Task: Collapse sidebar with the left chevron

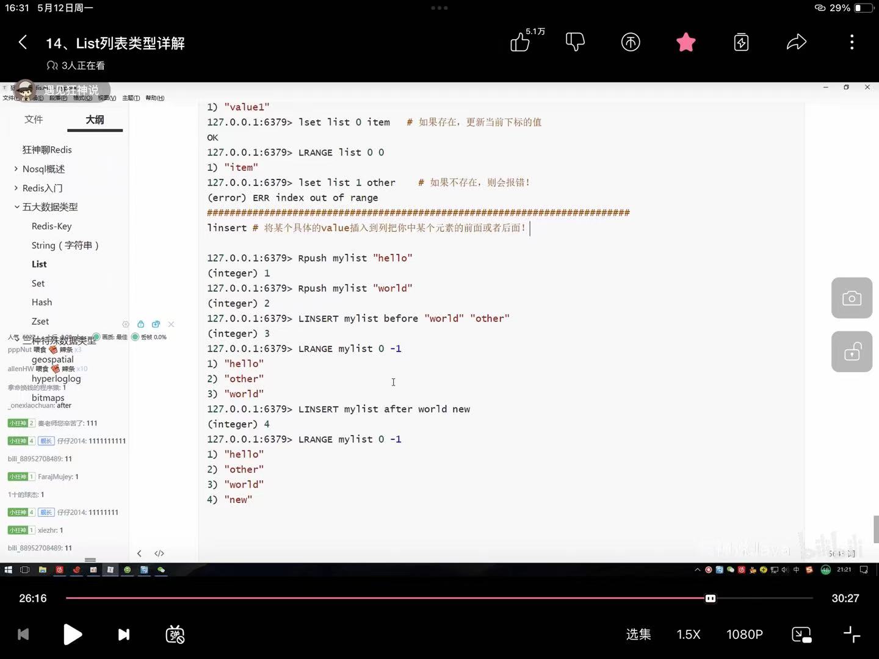Action: click(139, 553)
